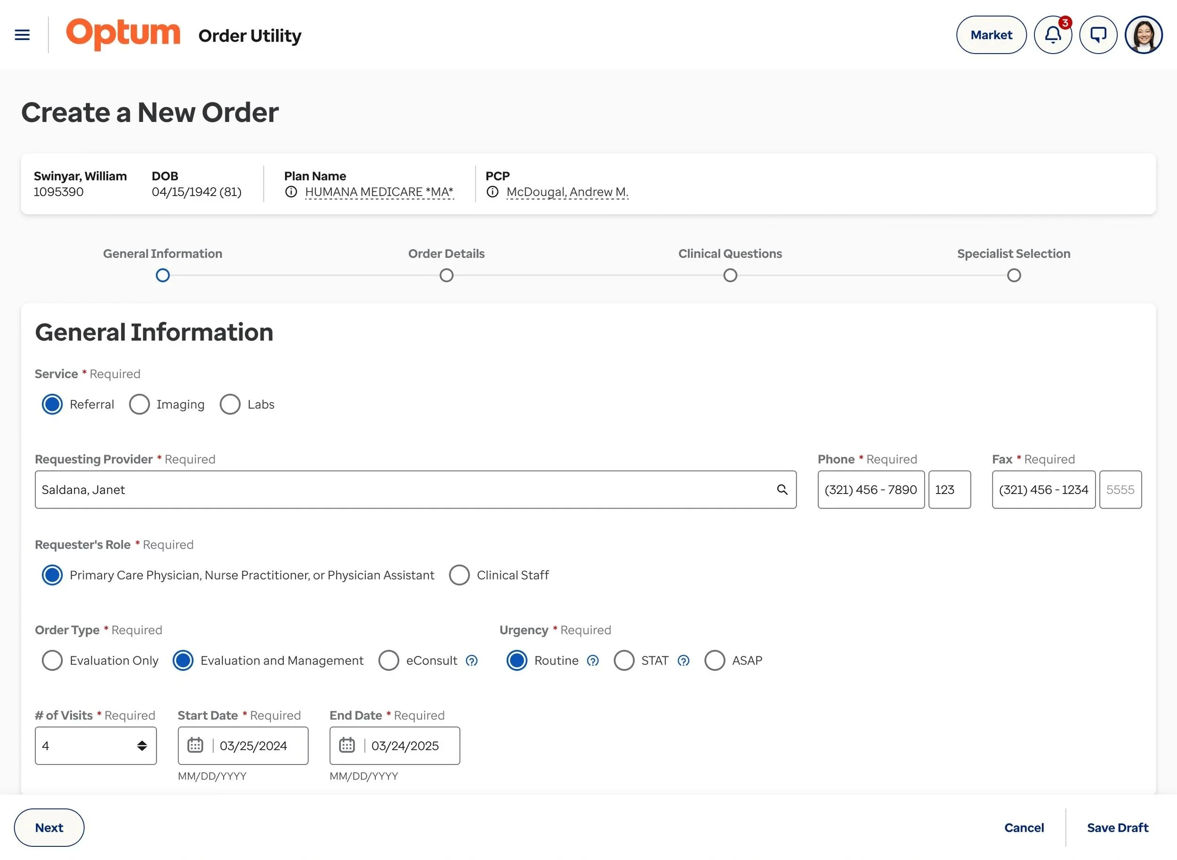Open the chat messages icon

1098,35
